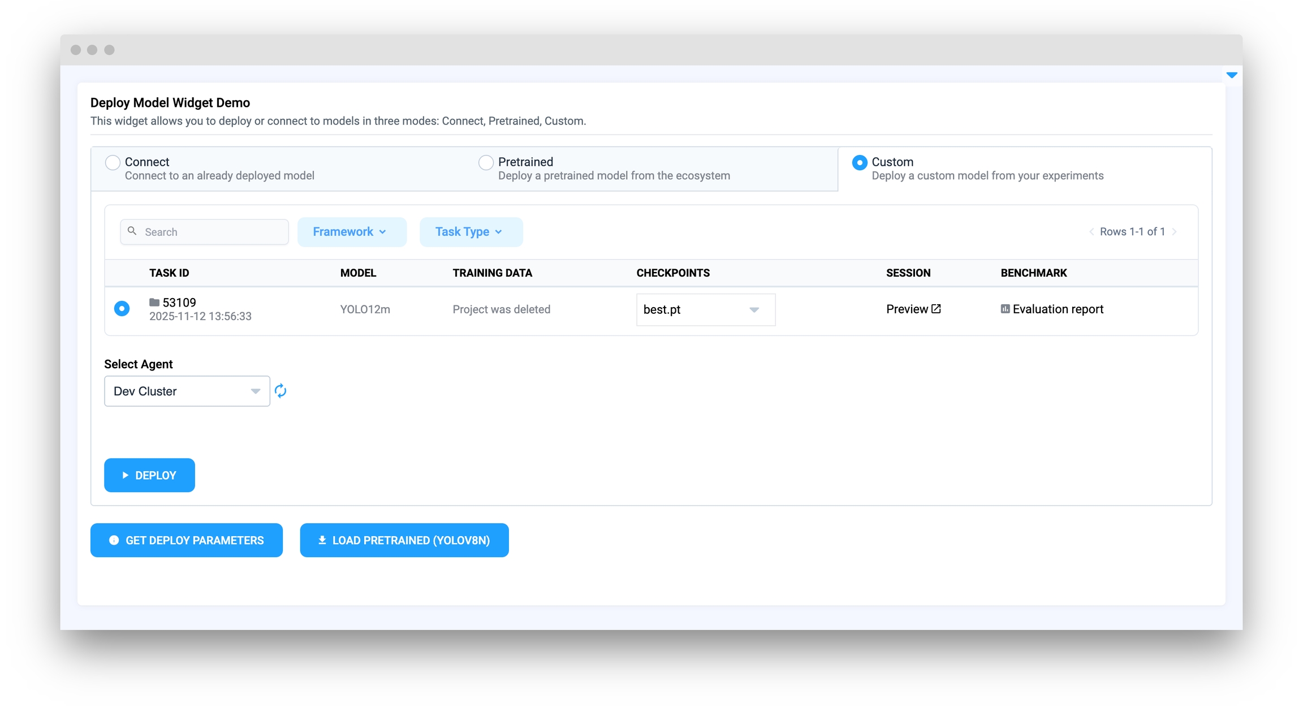The width and height of the screenshot is (1303, 716).
Task: Select the Connect mode radio button
Action: coord(113,162)
